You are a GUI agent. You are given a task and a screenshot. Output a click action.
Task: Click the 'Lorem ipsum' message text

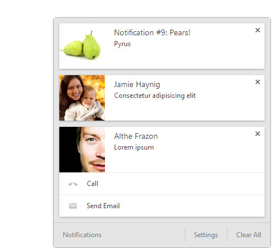click(x=134, y=147)
